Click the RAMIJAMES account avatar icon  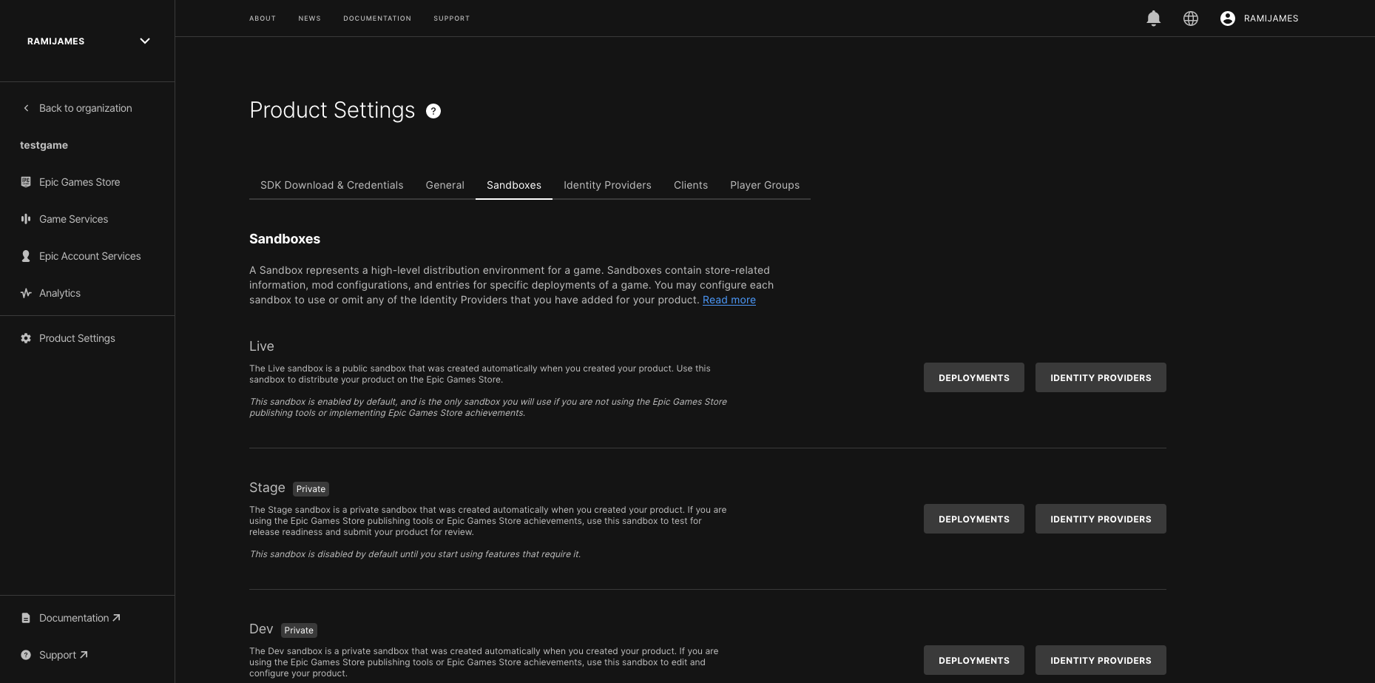[1228, 18]
